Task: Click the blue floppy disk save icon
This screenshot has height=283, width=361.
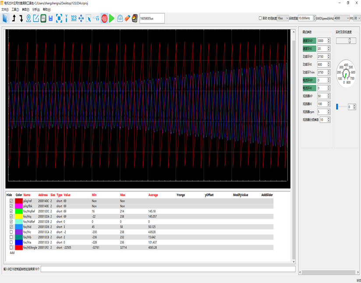Action: point(51,18)
